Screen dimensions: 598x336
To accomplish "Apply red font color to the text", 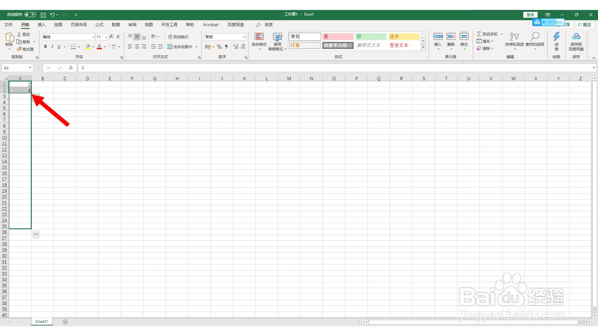I will (99, 47).
